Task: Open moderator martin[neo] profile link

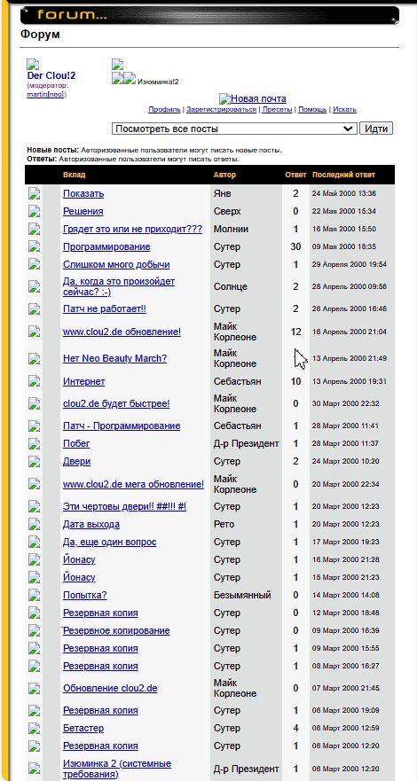Action: [46, 95]
